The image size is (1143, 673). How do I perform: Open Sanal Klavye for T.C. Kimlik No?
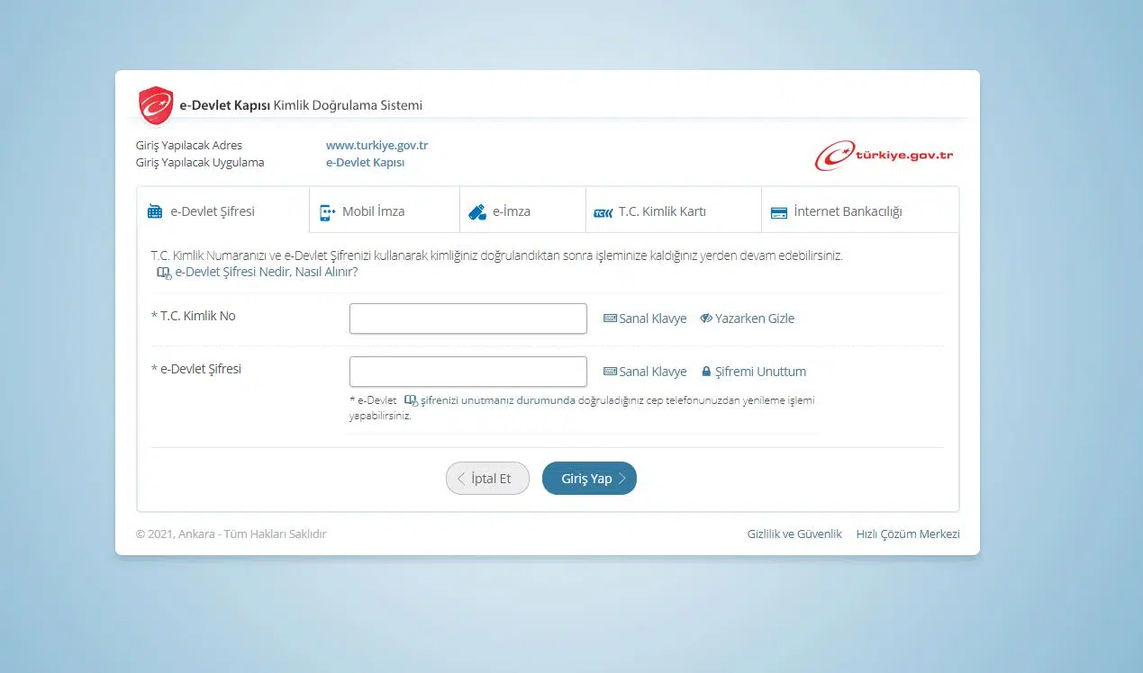point(645,319)
